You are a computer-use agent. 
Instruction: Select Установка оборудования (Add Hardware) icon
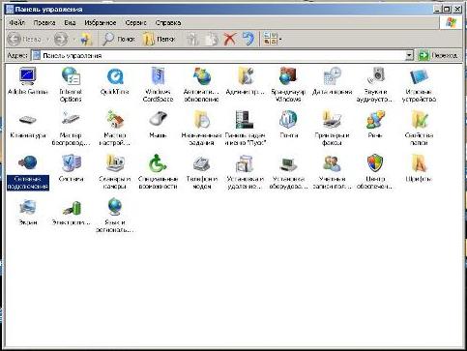pos(288,164)
